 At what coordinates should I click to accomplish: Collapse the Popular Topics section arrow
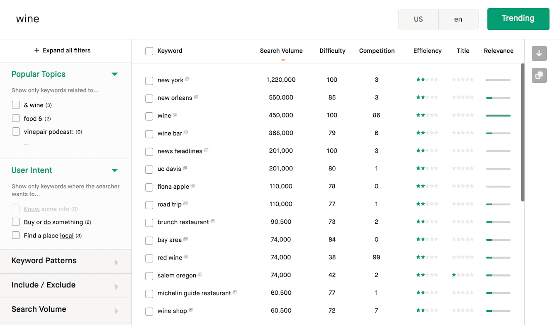115,74
